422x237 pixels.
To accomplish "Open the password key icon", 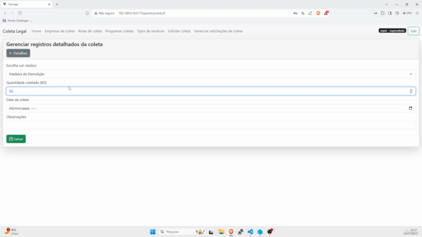I will click(x=295, y=13).
